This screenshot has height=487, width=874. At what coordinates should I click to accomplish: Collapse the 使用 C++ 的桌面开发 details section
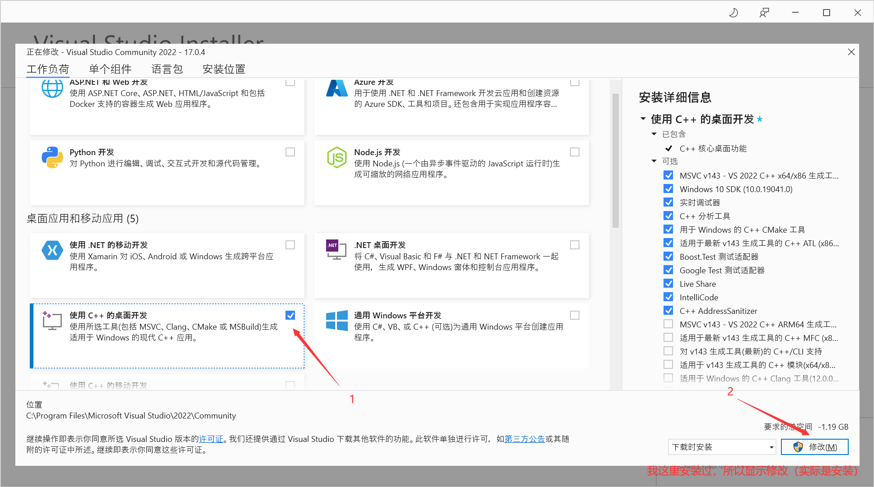(643, 119)
